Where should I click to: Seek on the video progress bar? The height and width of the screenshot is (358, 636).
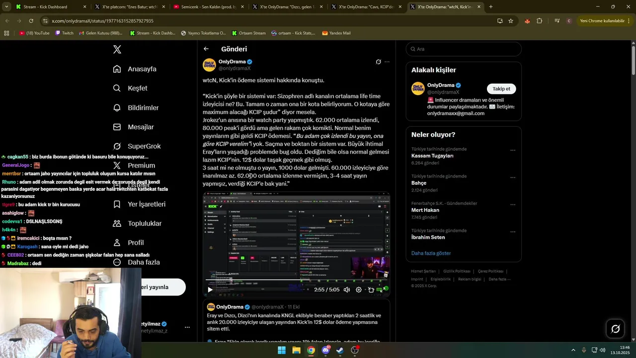click(296, 280)
